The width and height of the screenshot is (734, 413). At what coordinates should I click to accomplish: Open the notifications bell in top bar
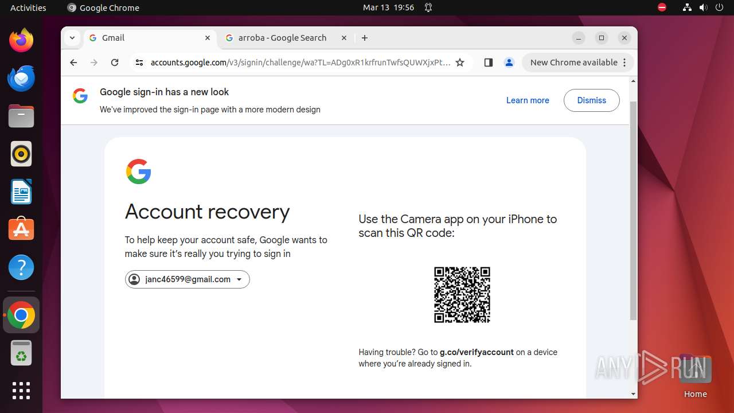[x=428, y=7]
